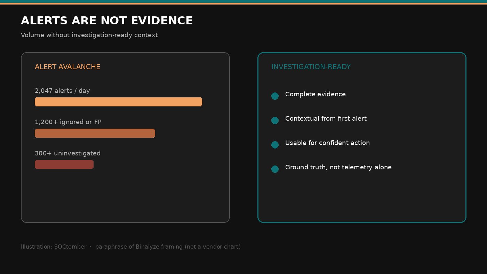Select "Ground truth, not telemetry alone" text
The width and height of the screenshot is (487, 274).
click(338, 167)
